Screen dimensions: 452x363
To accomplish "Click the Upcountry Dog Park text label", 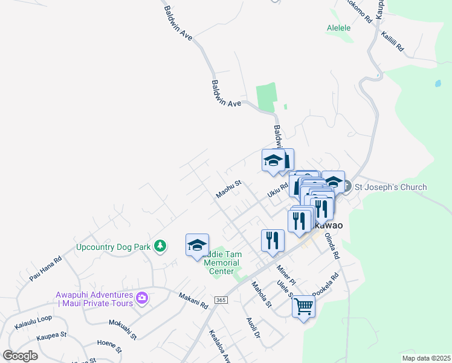I will [113, 247].
